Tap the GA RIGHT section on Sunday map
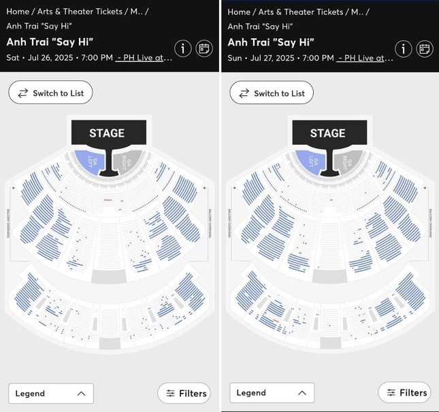The width and height of the screenshot is (439, 412). (x=347, y=162)
